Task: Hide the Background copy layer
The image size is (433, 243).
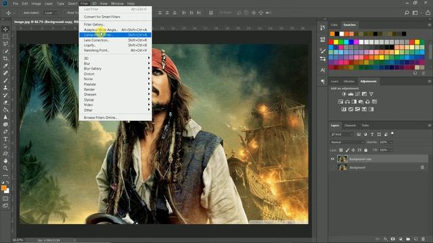Action: click(x=332, y=159)
